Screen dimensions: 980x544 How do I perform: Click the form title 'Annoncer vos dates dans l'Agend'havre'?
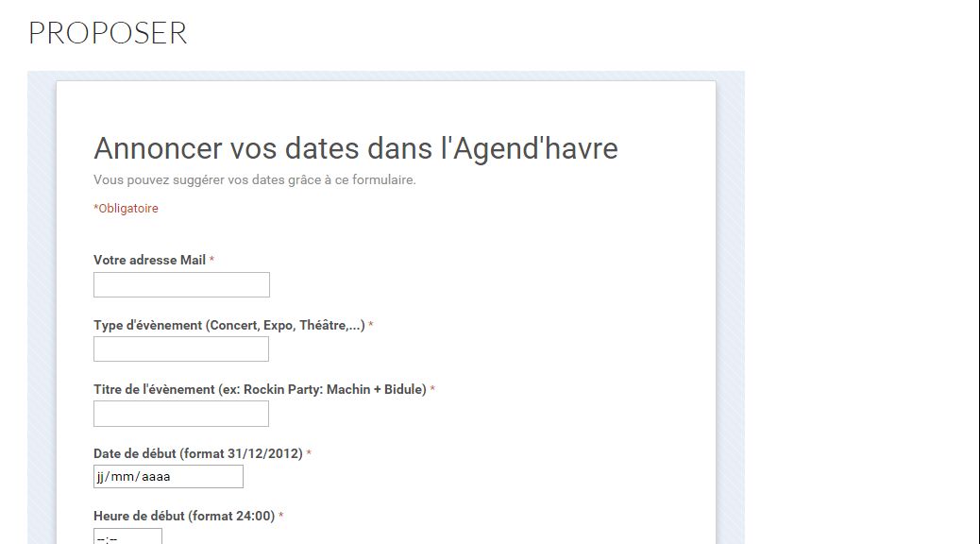[356, 148]
